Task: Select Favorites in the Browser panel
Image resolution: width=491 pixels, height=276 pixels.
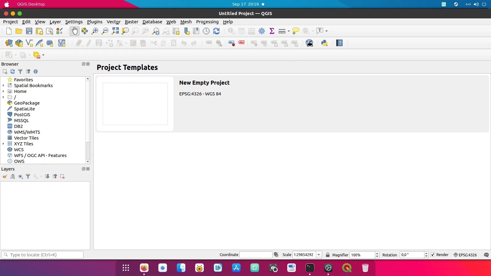Action: pos(23,80)
